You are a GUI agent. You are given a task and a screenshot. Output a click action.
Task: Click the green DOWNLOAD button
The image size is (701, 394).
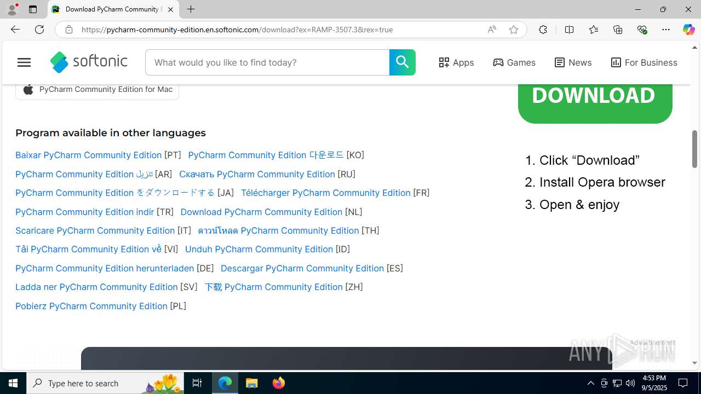click(595, 103)
